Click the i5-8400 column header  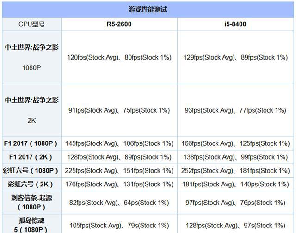235,24
